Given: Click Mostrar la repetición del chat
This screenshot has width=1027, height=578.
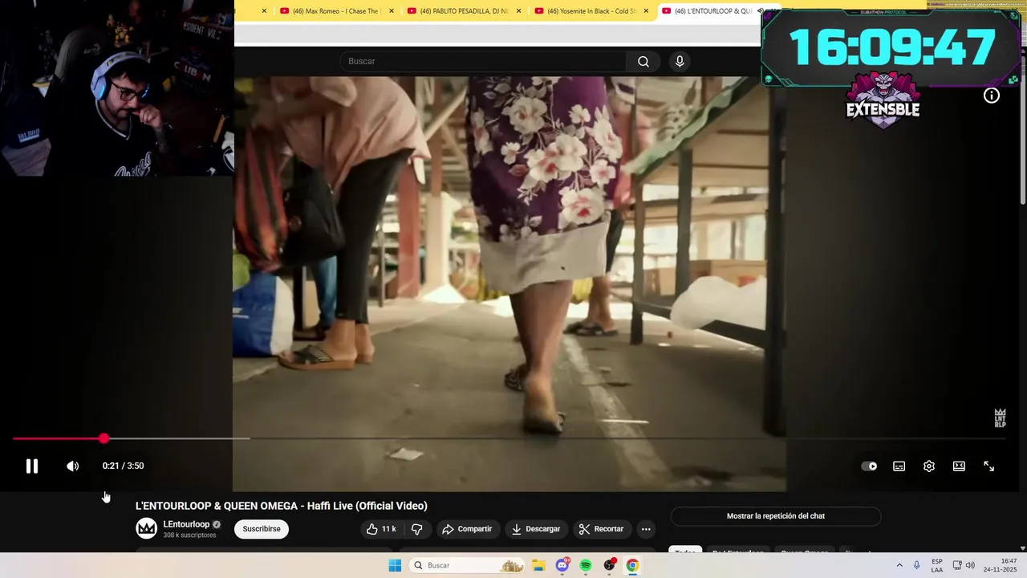Looking at the screenshot, I should tap(776, 516).
